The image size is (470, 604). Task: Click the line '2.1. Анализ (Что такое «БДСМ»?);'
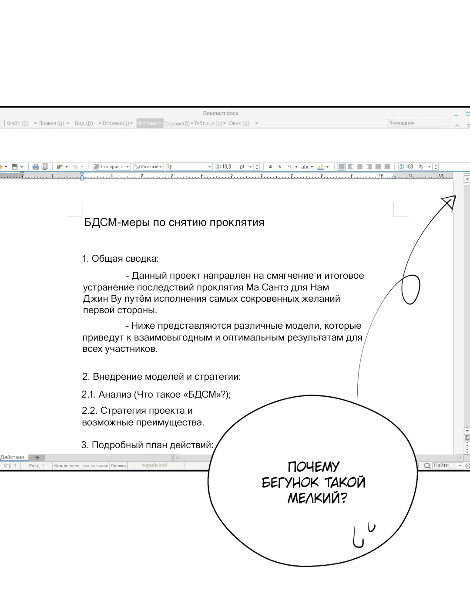156,395
